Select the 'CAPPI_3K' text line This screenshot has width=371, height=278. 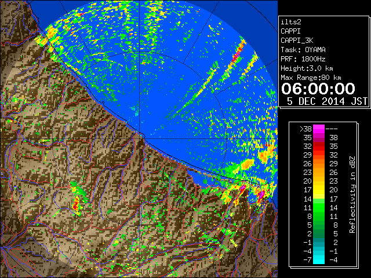coord(297,41)
